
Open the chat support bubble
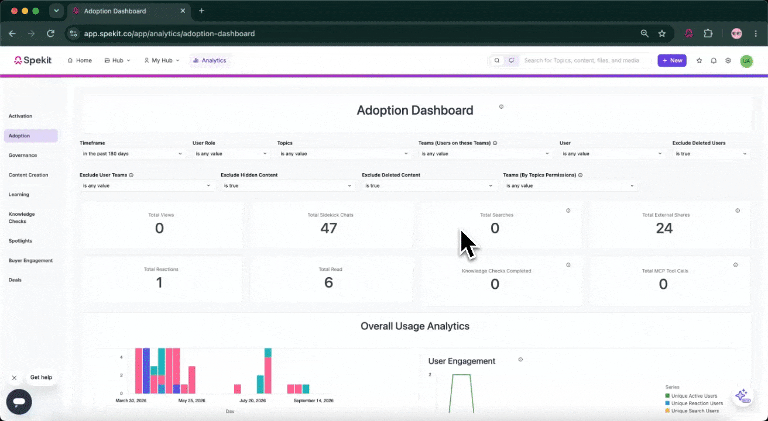[19, 402]
